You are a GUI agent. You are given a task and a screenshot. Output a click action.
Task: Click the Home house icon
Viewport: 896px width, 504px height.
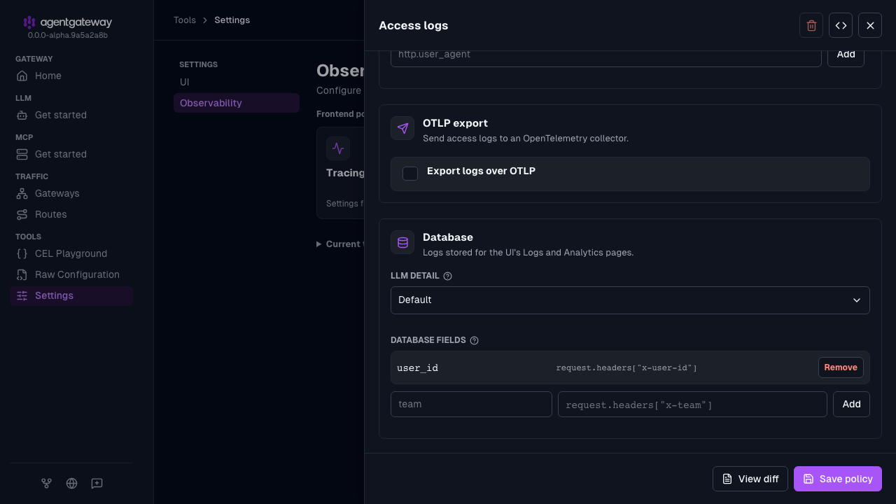click(22, 76)
